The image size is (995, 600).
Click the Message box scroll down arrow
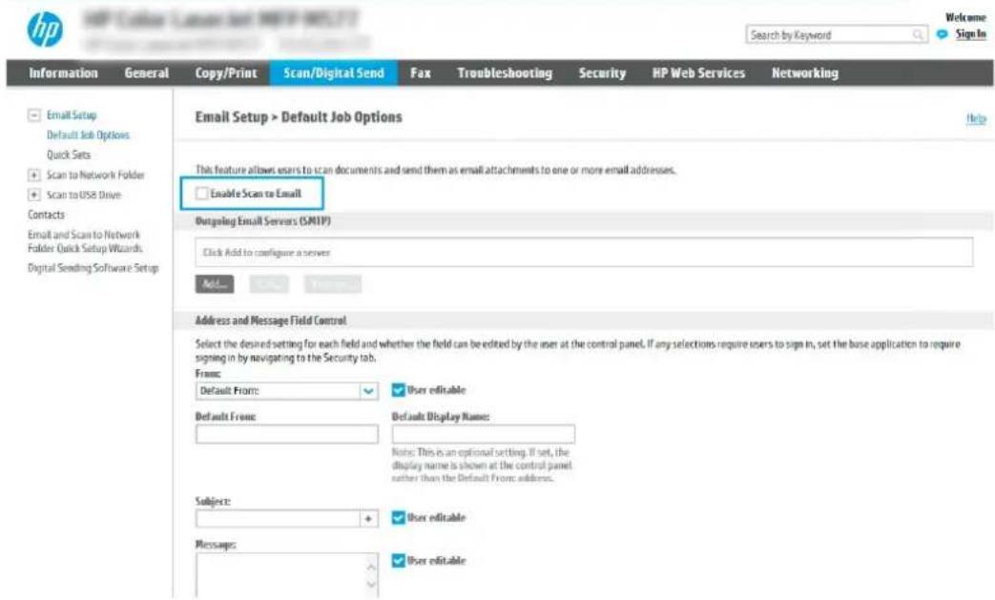coord(371,585)
